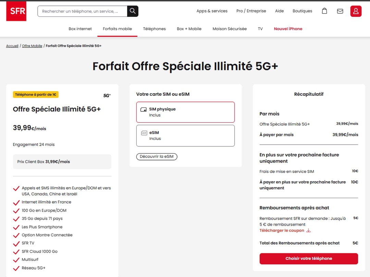Select the SIM physique option
The image size is (370, 277).
click(x=185, y=112)
